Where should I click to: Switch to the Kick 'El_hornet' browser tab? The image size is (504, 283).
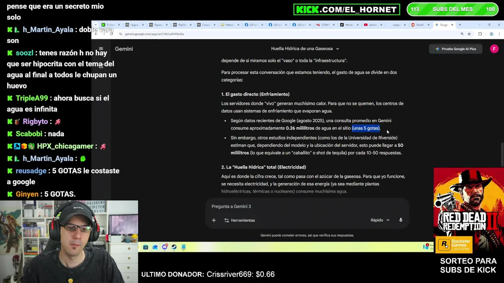110,25
